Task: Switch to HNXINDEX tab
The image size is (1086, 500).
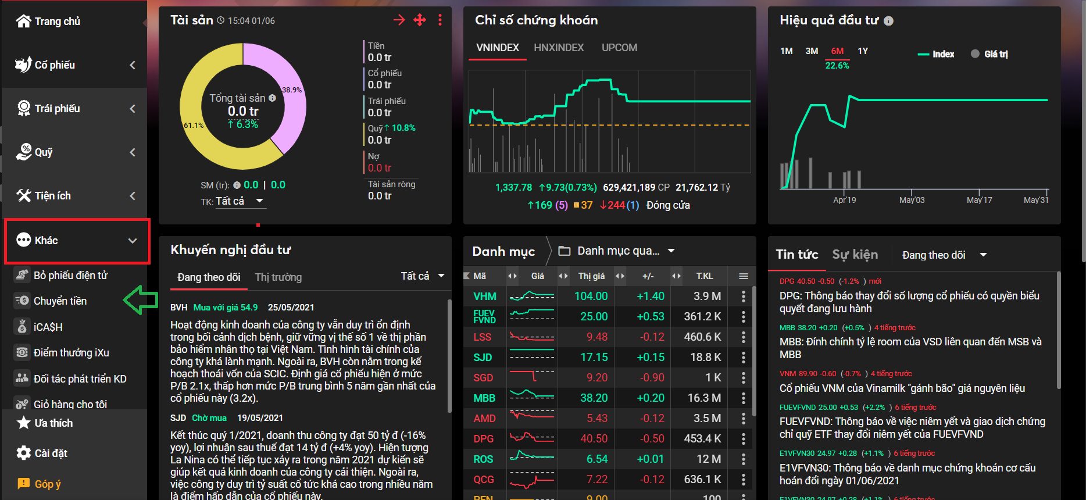Action: pos(559,48)
